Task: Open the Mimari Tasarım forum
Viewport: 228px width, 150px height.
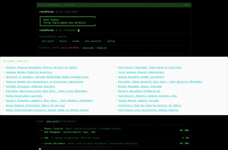Action: [54, 129]
